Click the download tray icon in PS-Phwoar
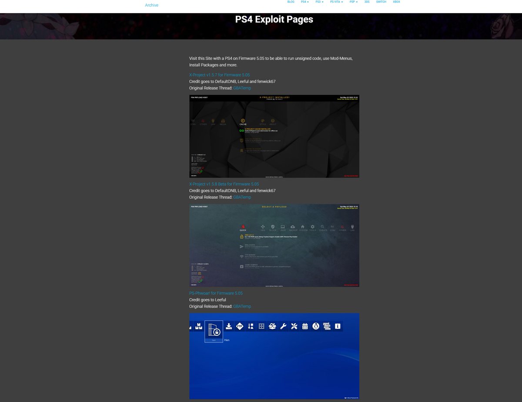Image resolution: width=522 pixels, height=402 pixels. tap(229, 326)
